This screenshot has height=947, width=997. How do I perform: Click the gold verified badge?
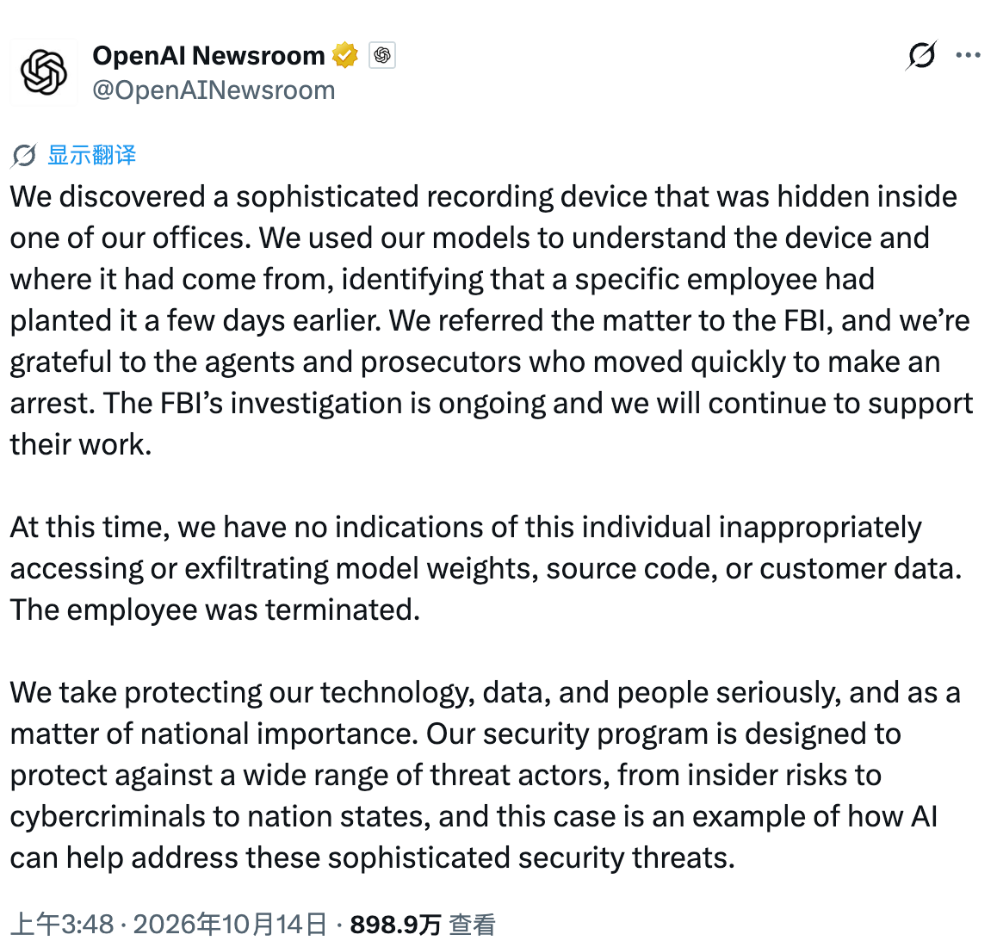point(345,55)
